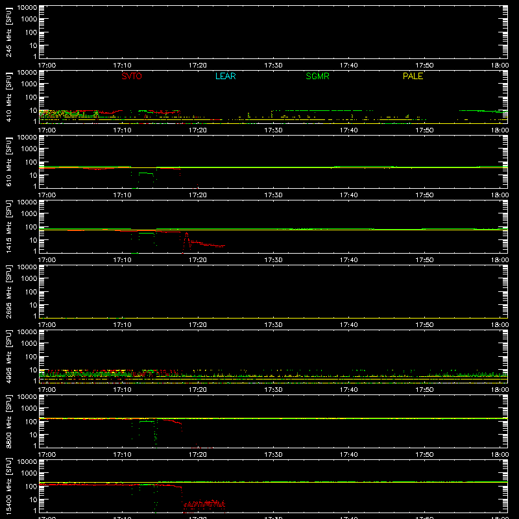Click the 10000 tick label on 8800 MHz panel

point(27,397)
